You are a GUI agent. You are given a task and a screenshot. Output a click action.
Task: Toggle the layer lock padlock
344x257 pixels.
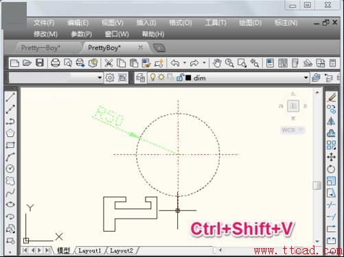coord(180,77)
